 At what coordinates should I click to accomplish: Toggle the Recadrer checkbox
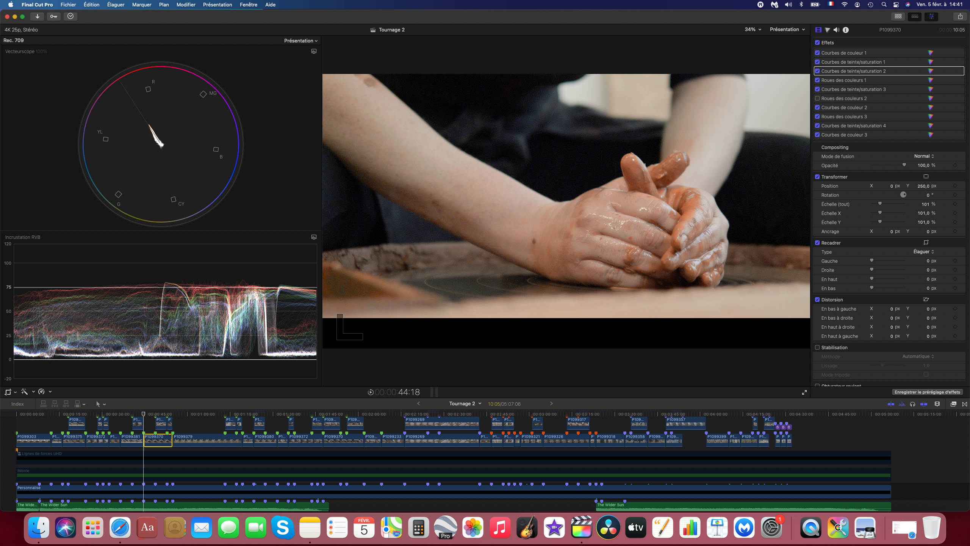817,243
